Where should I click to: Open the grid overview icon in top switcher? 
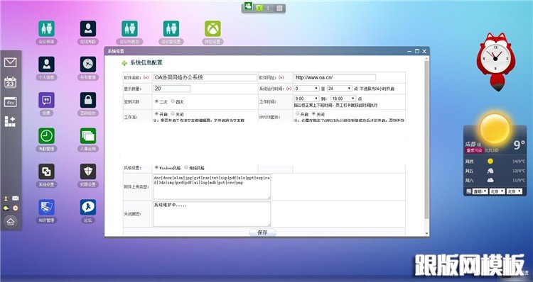279,8
